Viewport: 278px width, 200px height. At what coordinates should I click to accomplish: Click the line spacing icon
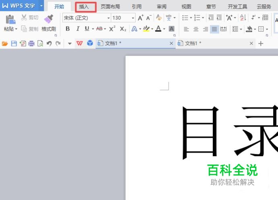[x=235, y=29]
